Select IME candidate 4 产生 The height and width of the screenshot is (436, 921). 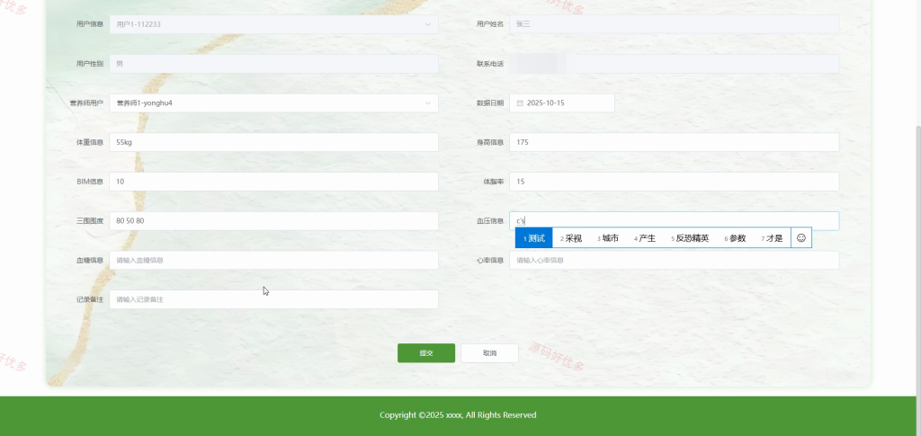pyautogui.click(x=645, y=238)
